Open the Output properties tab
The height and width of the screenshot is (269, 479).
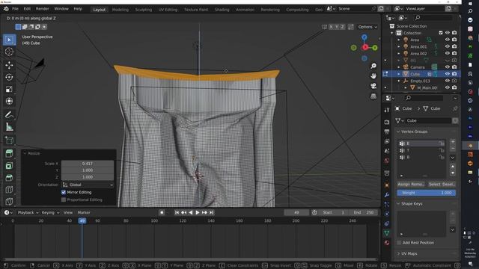(x=387, y=132)
